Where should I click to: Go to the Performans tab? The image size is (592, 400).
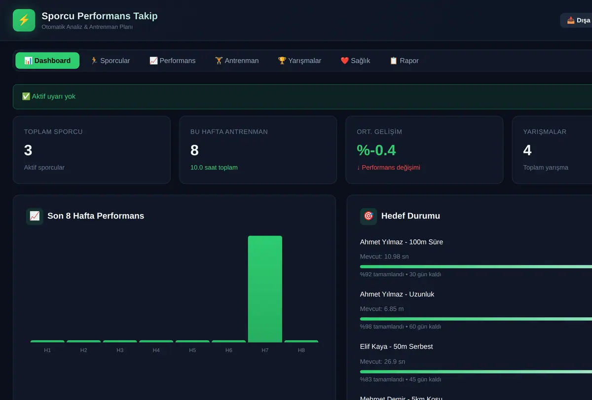click(173, 61)
